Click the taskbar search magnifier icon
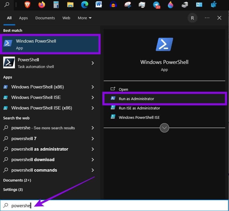The image size is (229, 211). click(6, 5)
